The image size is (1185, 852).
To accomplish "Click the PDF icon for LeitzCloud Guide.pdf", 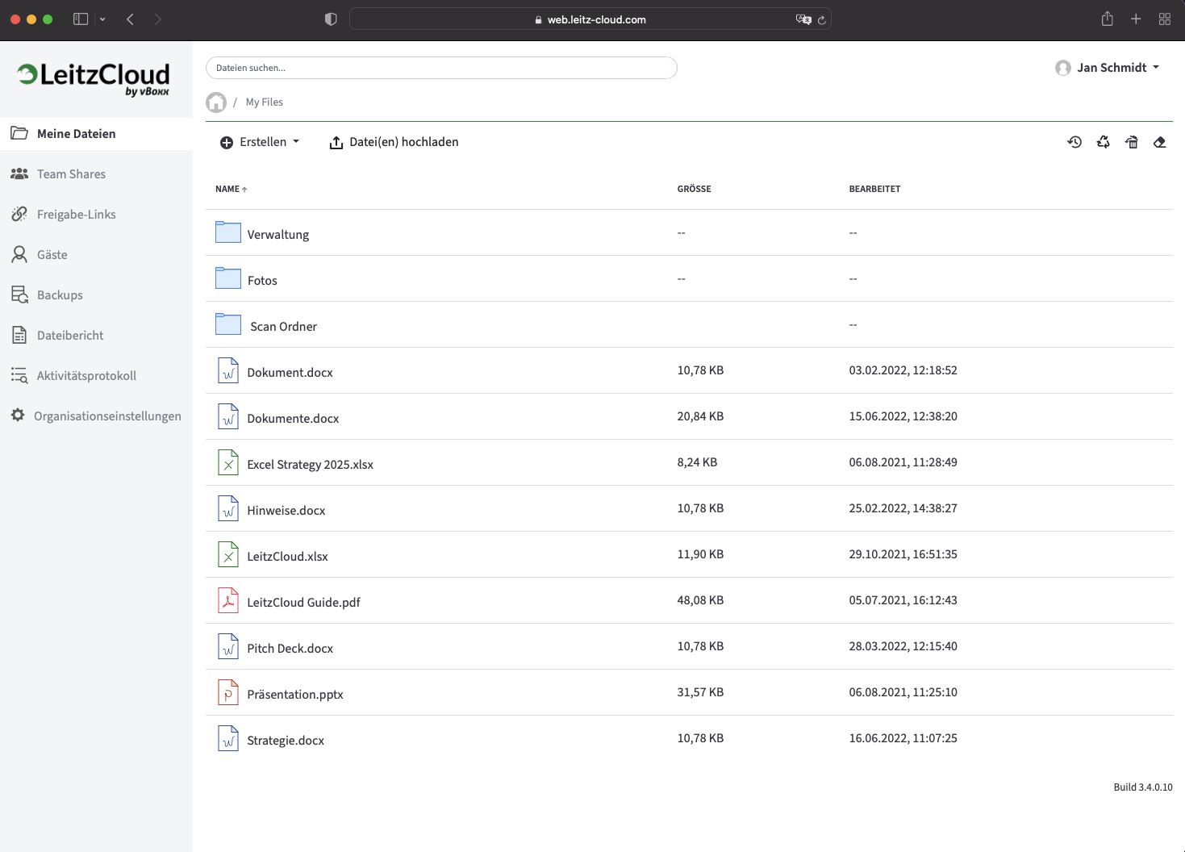I will coord(228,600).
